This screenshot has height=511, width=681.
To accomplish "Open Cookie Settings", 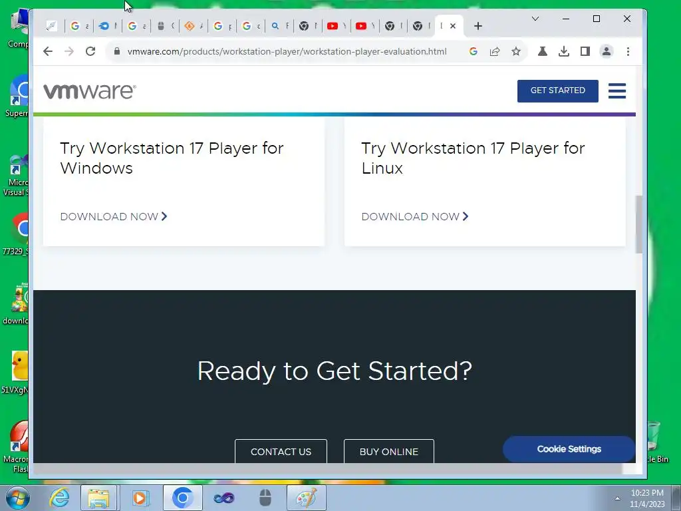I will click(569, 449).
